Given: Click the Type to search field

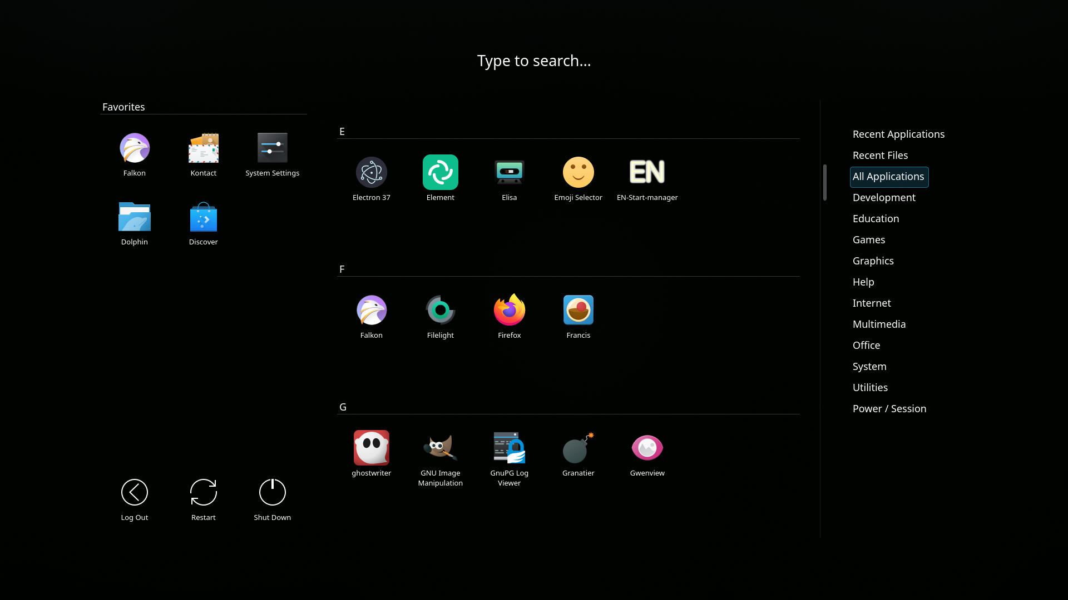Looking at the screenshot, I should pos(533,61).
